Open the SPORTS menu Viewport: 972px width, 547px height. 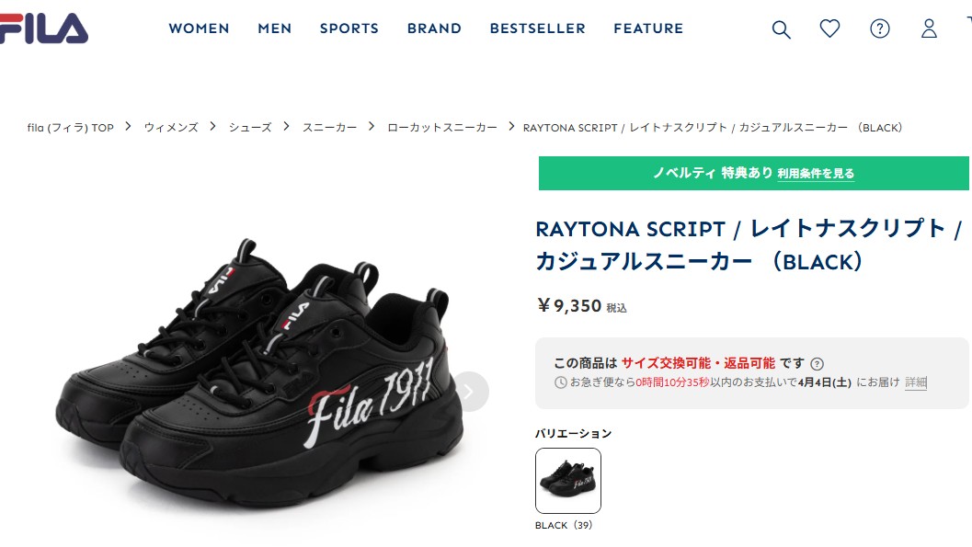(x=349, y=28)
